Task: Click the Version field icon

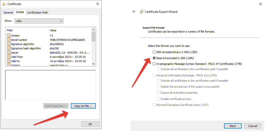Action: [x=9, y=36]
